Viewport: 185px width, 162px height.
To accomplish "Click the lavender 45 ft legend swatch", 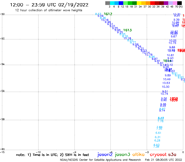I will click(170, 3).
